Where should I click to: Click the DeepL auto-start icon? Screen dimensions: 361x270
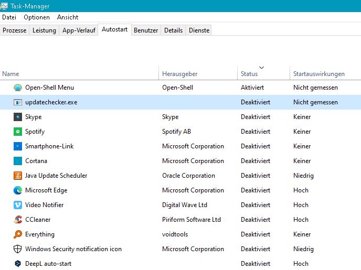tap(18, 264)
